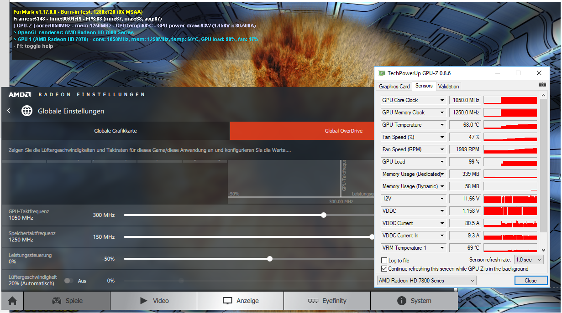Click the VDDC Current 80.5 A value
The image size is (562, 313).
[x=465, y=223]
